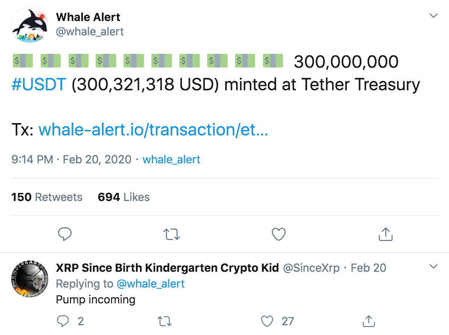The width and height of the screenshot is (449, 335).
Task: Open XRP Since Birth Kindergarten Crypto Kid profile
Action: (167, 268)
